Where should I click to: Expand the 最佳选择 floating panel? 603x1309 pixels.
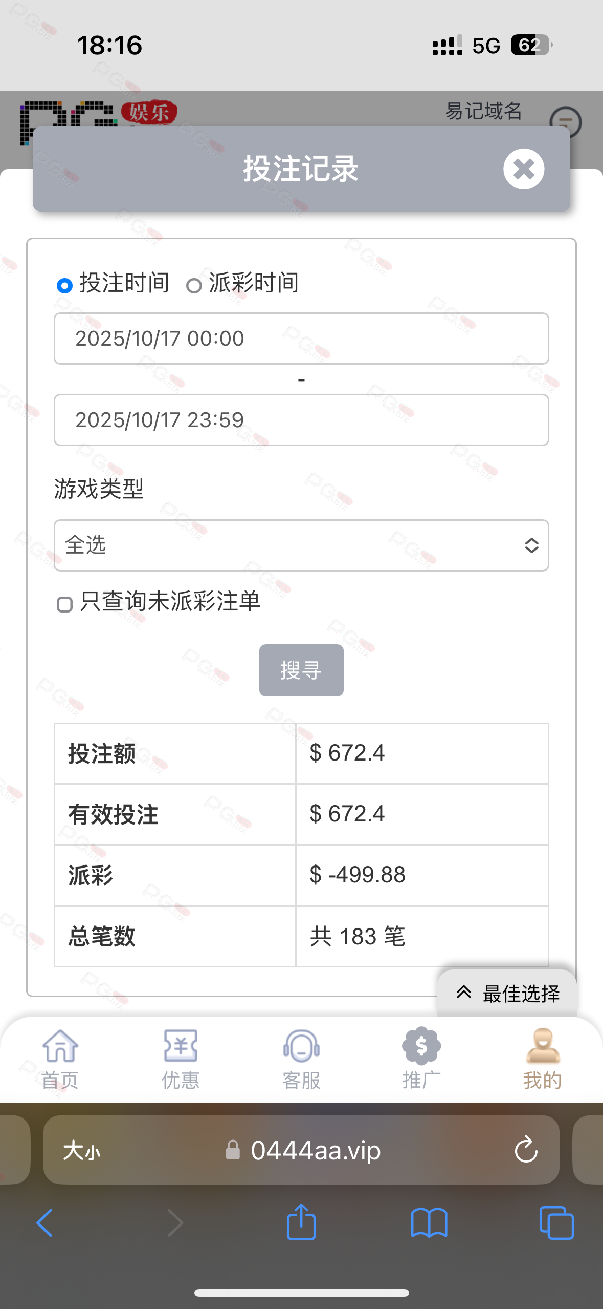pos(507,993)
